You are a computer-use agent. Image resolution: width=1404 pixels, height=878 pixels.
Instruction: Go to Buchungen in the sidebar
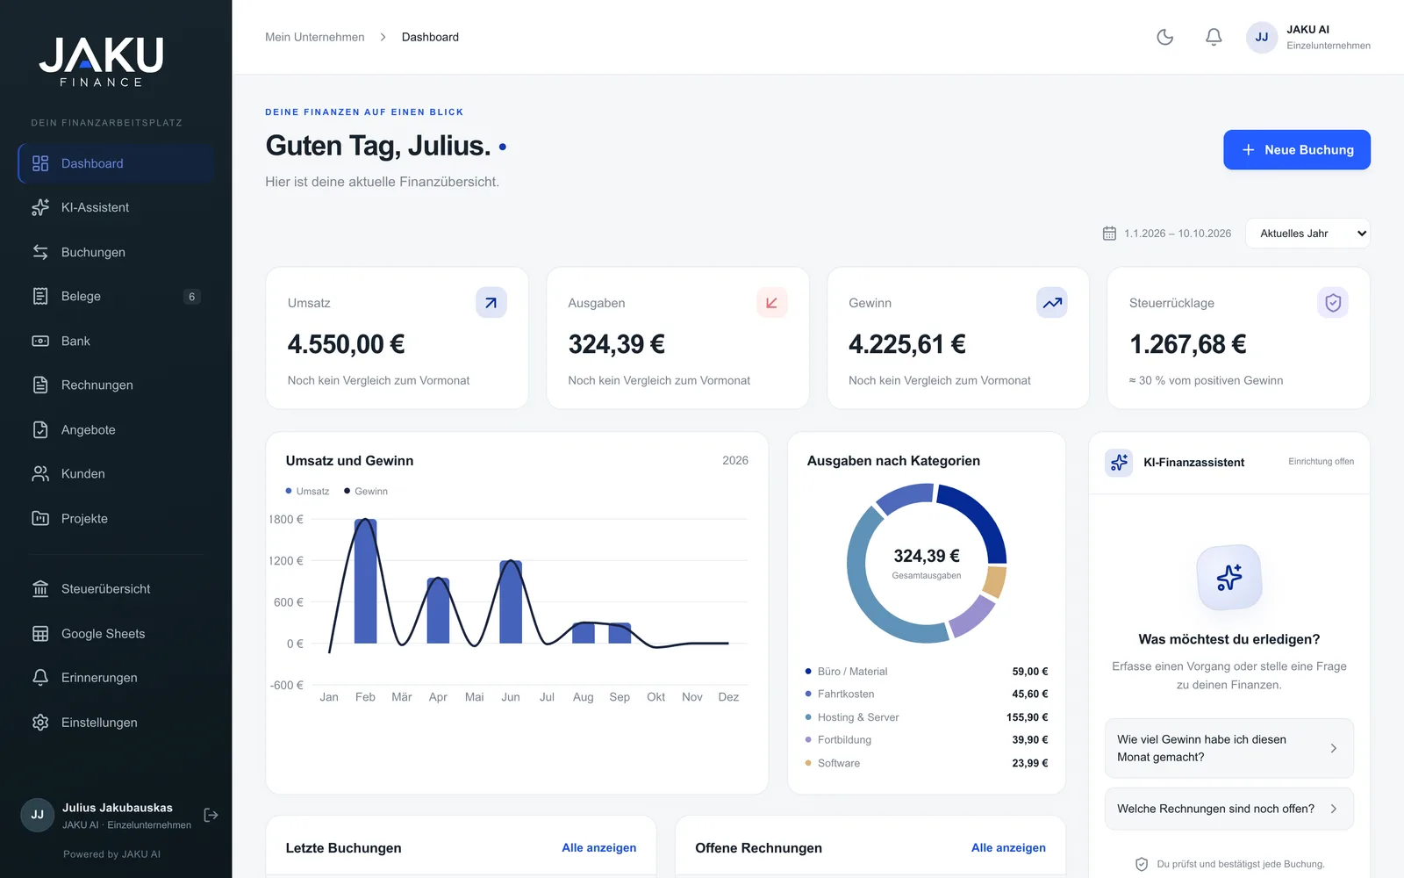(x=116, y=252)
